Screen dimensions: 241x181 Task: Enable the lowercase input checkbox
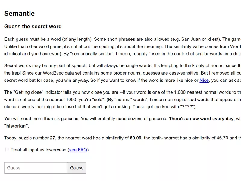7,150
